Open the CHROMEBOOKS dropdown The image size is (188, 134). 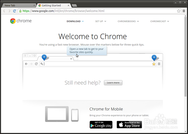click(x=128, y=21)
